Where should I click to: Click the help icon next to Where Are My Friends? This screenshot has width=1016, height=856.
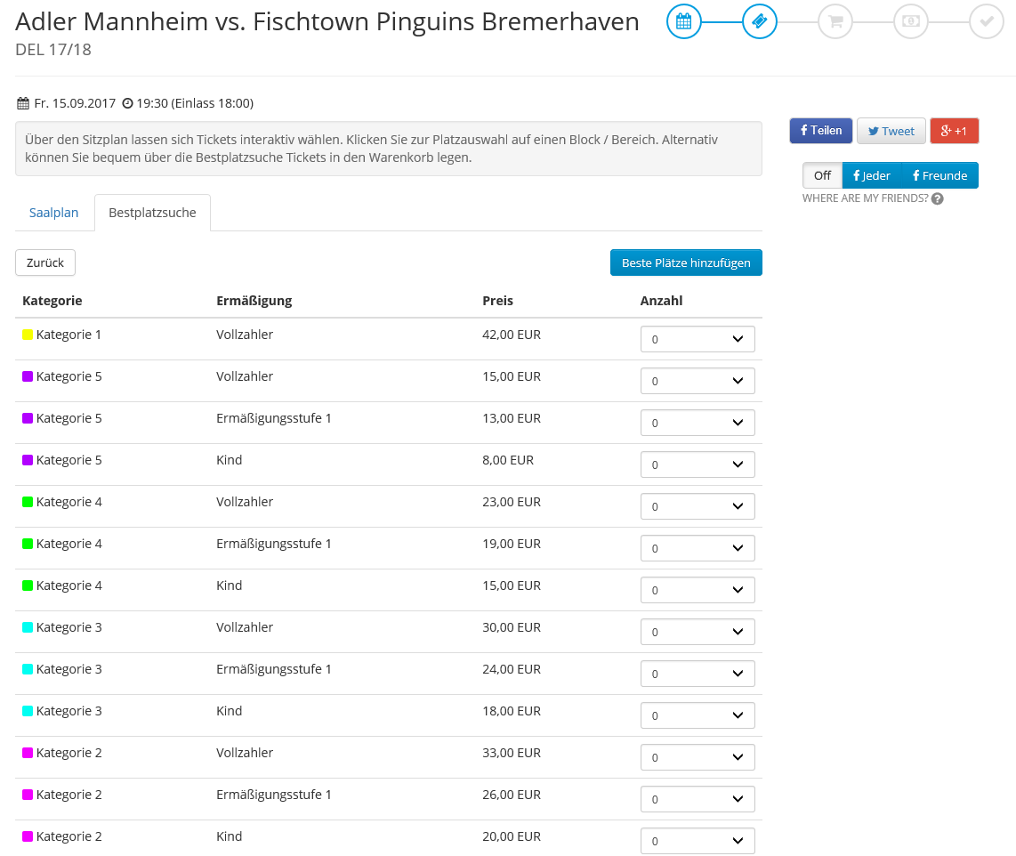click(x=938, y=199)
